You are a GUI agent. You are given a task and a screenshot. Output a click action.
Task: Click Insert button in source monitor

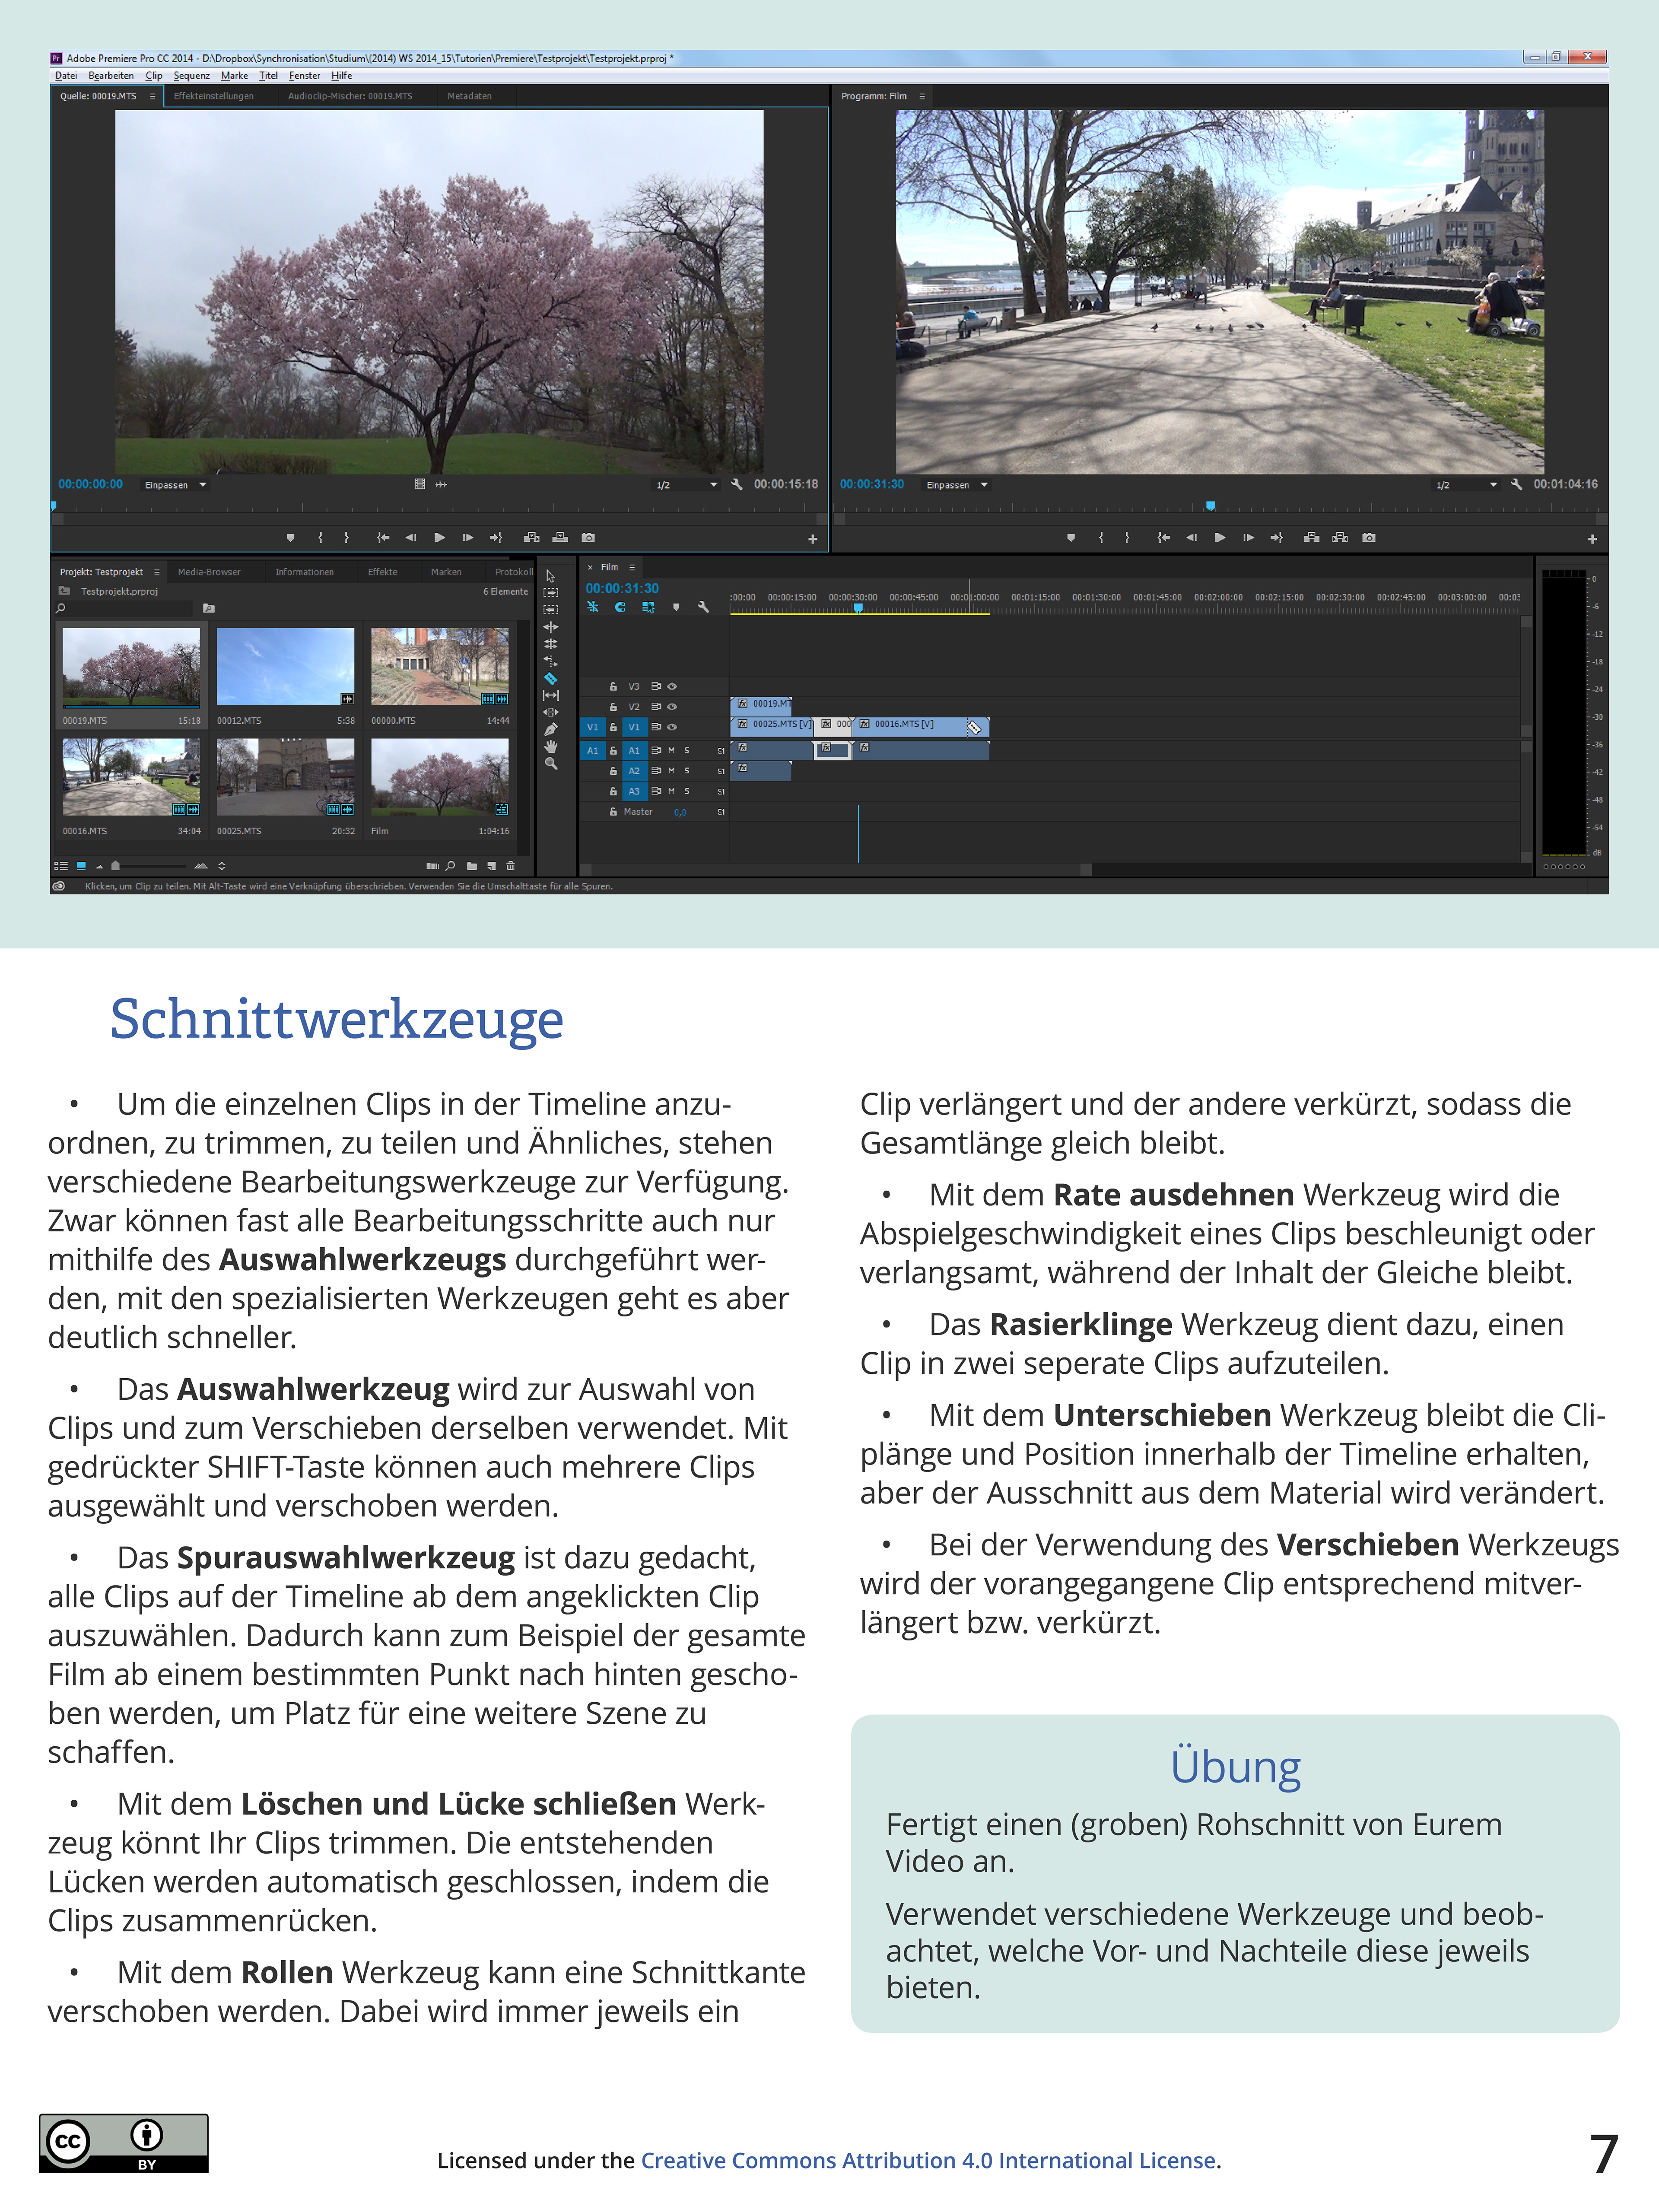(x=531, y=538)
